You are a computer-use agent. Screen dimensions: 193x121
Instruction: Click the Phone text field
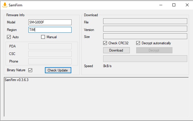(x=50, y=61)
